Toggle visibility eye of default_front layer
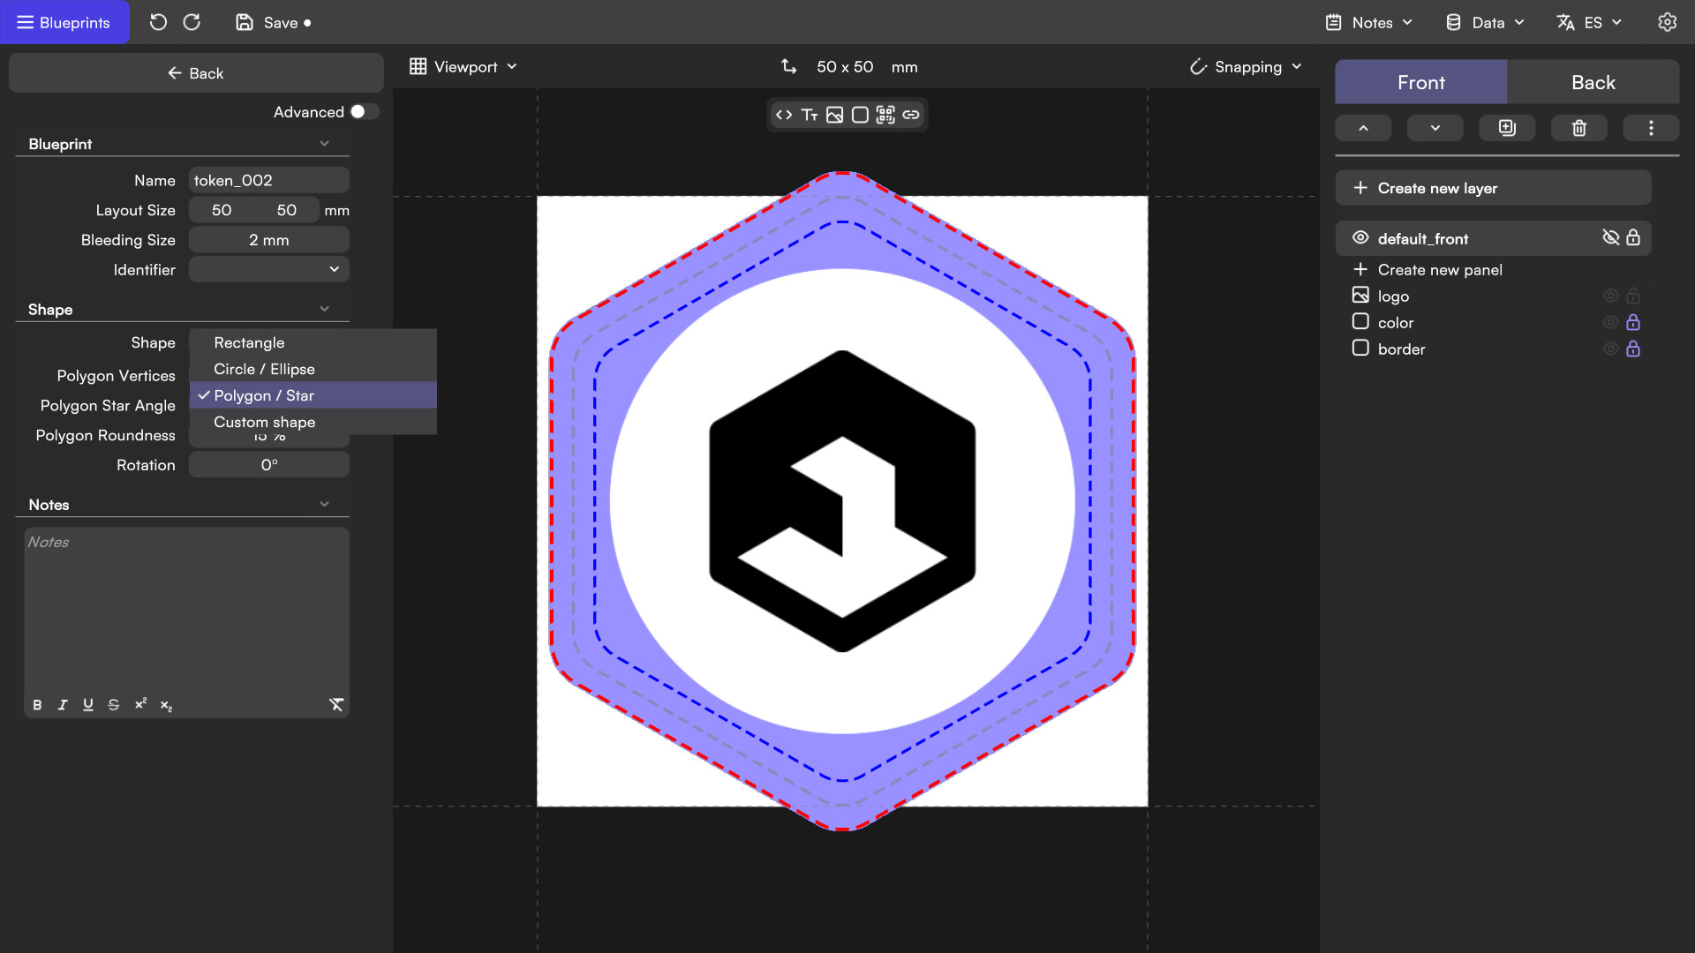This screenshot has width=1695, height=953. pos(1360,238)
